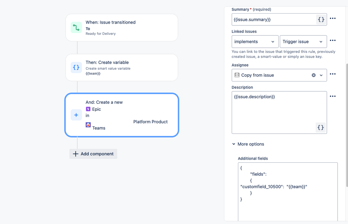The image size is (348, 224).
Task: Open more actions menu for Summary field
Action: (x=332, y=18)
